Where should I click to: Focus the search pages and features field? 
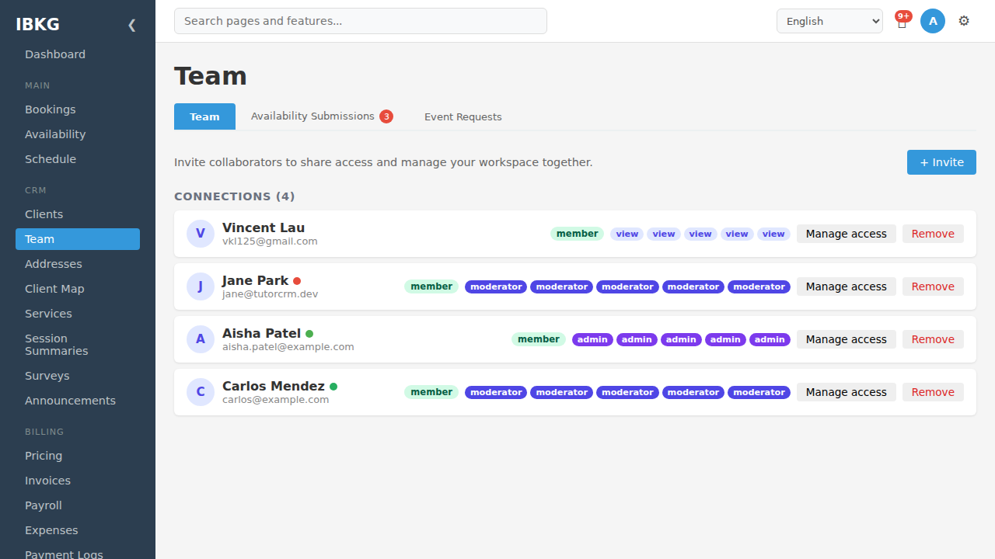(361, 21)
